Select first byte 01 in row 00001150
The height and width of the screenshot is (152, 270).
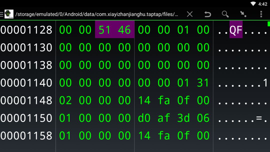(65, 118)
